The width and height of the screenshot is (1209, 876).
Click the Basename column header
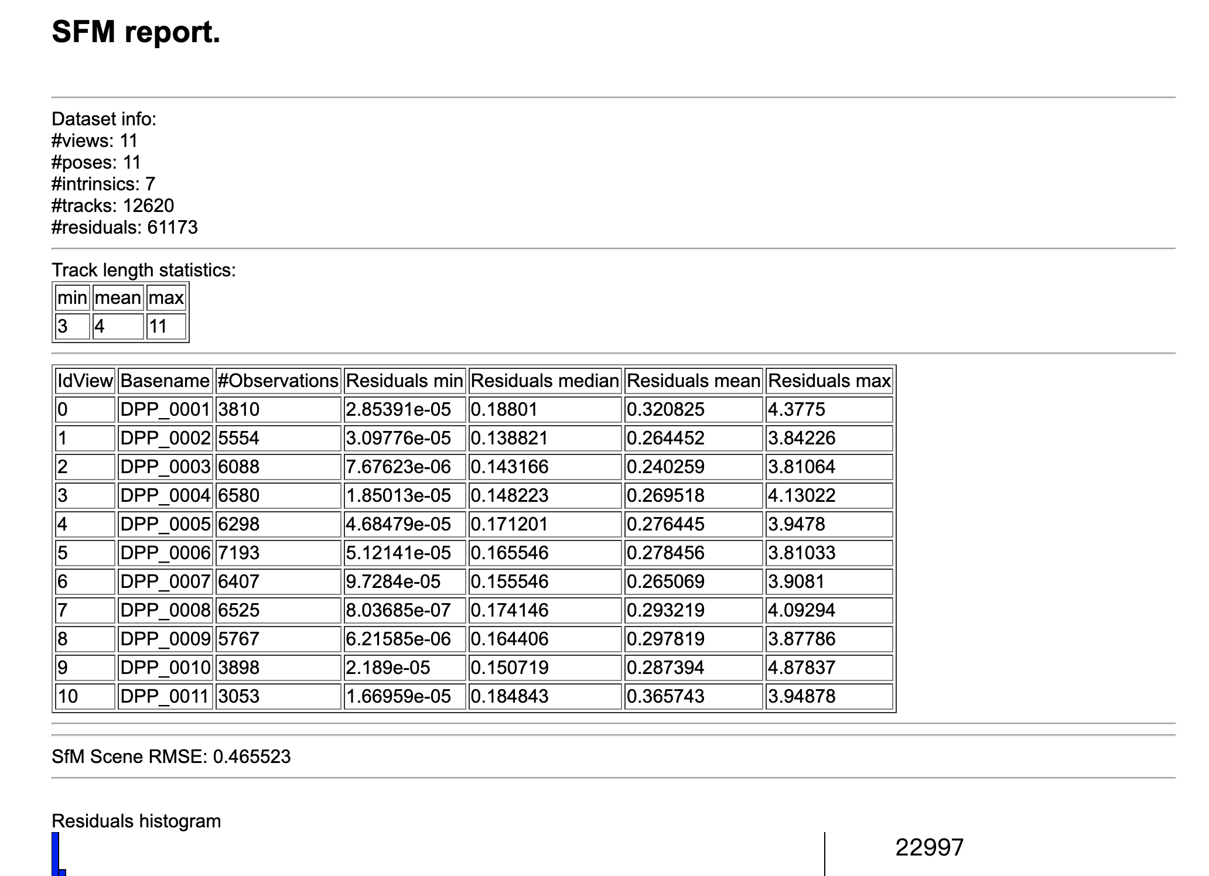(165, 381)
